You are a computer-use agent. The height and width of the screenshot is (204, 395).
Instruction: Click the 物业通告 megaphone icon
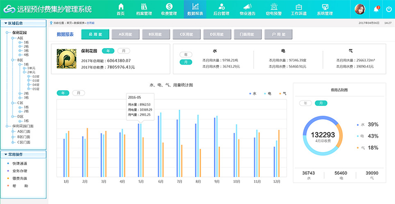[x=247, y=7]
